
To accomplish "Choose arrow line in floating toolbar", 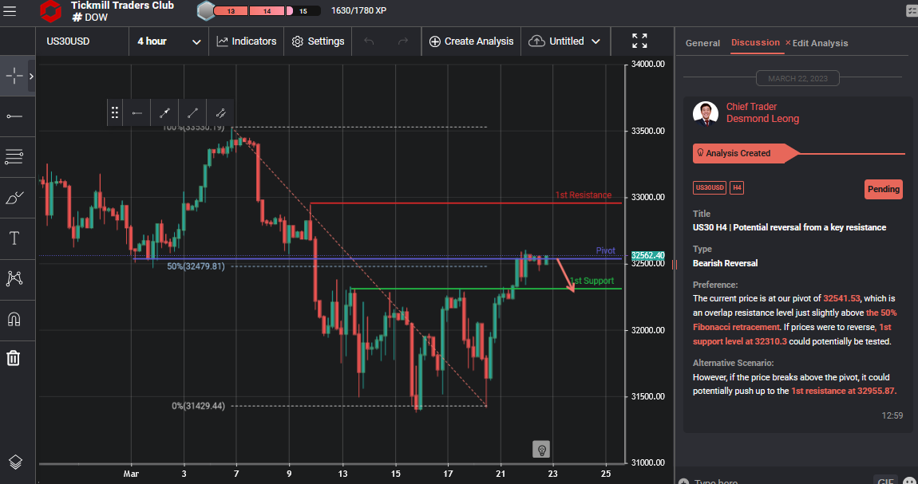I will [x=164, y=112].
